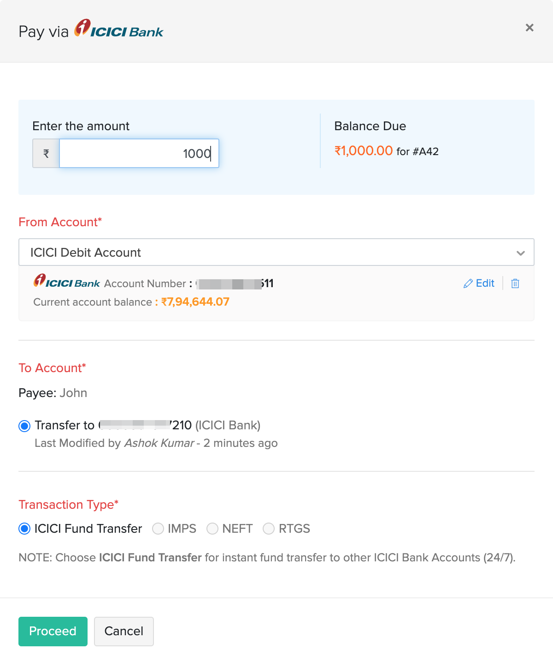Image resolution: width=553 pixels, height=662 pixels.
Task: Click the rupee symbol prefix
Action: point(46,153)
